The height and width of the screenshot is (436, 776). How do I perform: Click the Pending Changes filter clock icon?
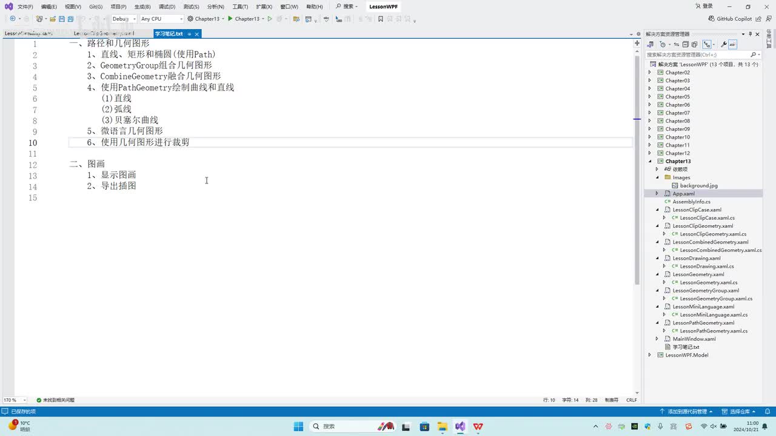pyautogui.click(x=663, y=44)
